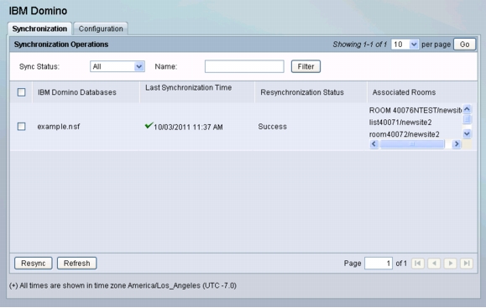Screen dimensions: 486x308
Task: Click the green checkmark sync status icon
Action: [x=149, y=125]
